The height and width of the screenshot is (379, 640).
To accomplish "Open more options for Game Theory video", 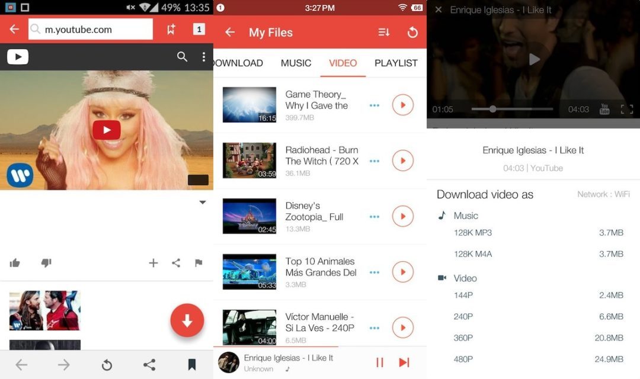I will pos(375,105).
